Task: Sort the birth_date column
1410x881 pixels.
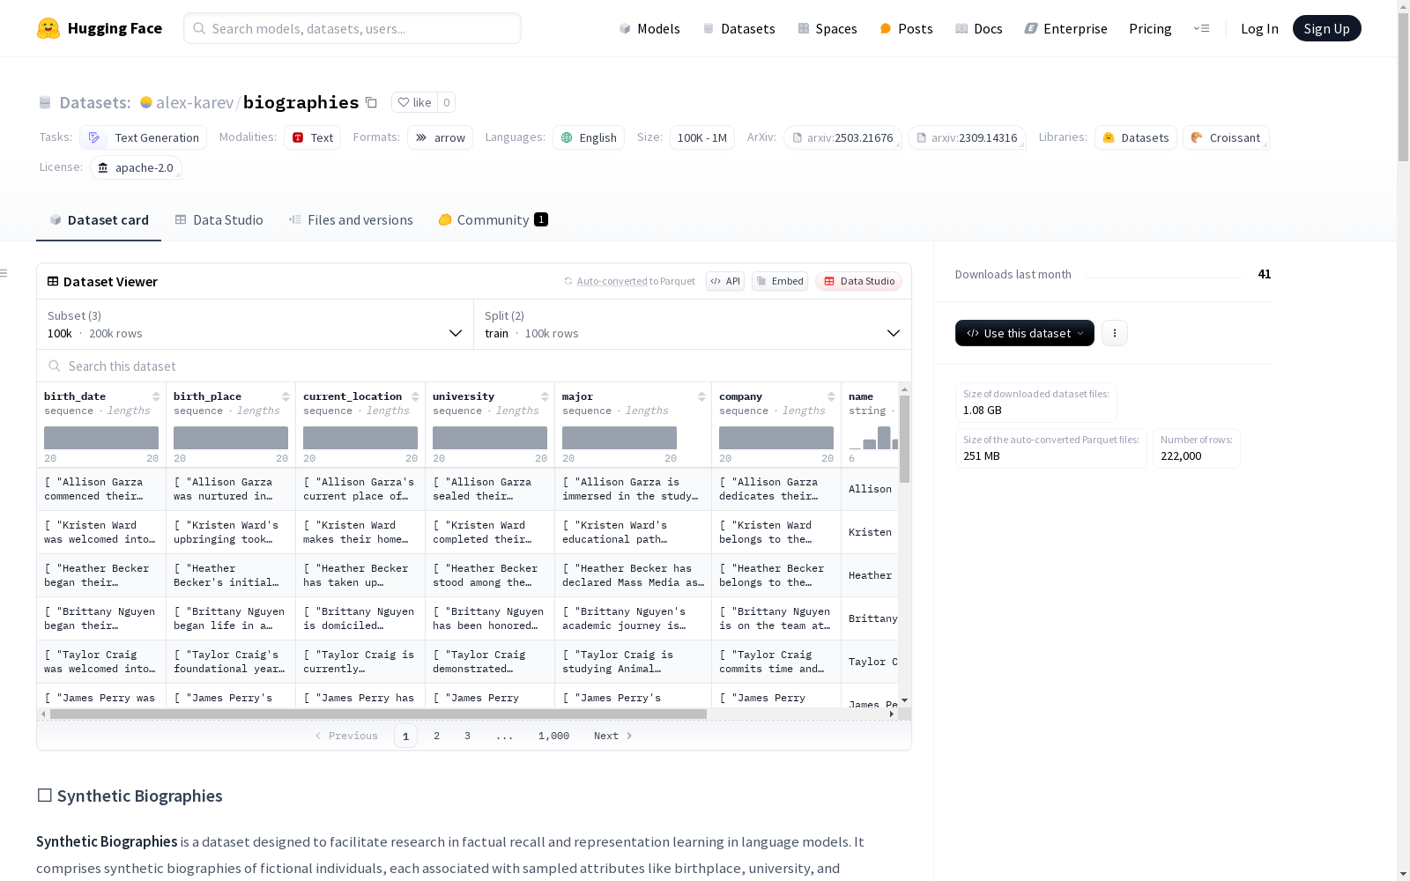Action: point(156,396)
